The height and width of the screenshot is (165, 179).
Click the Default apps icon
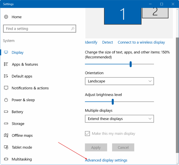pos(6,76)
